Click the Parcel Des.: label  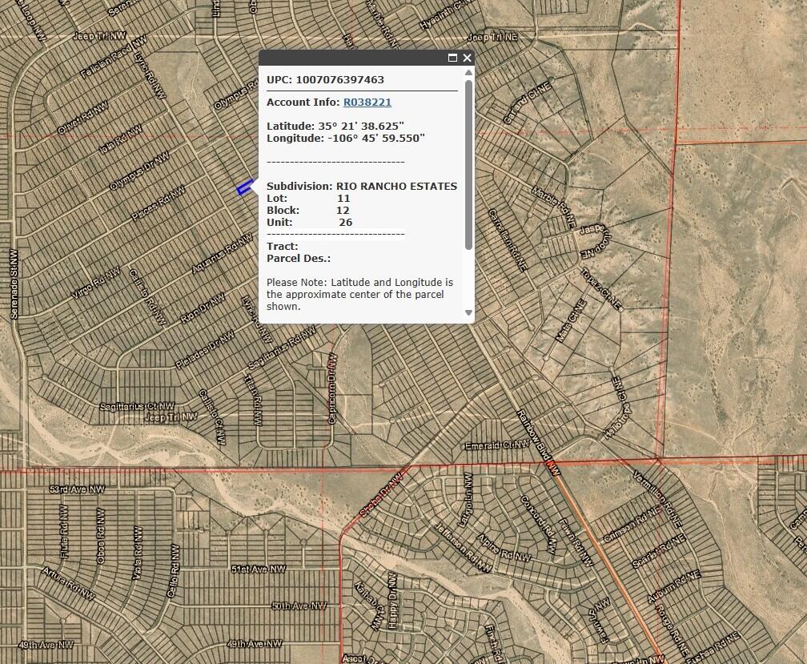[x=299, y=259]
